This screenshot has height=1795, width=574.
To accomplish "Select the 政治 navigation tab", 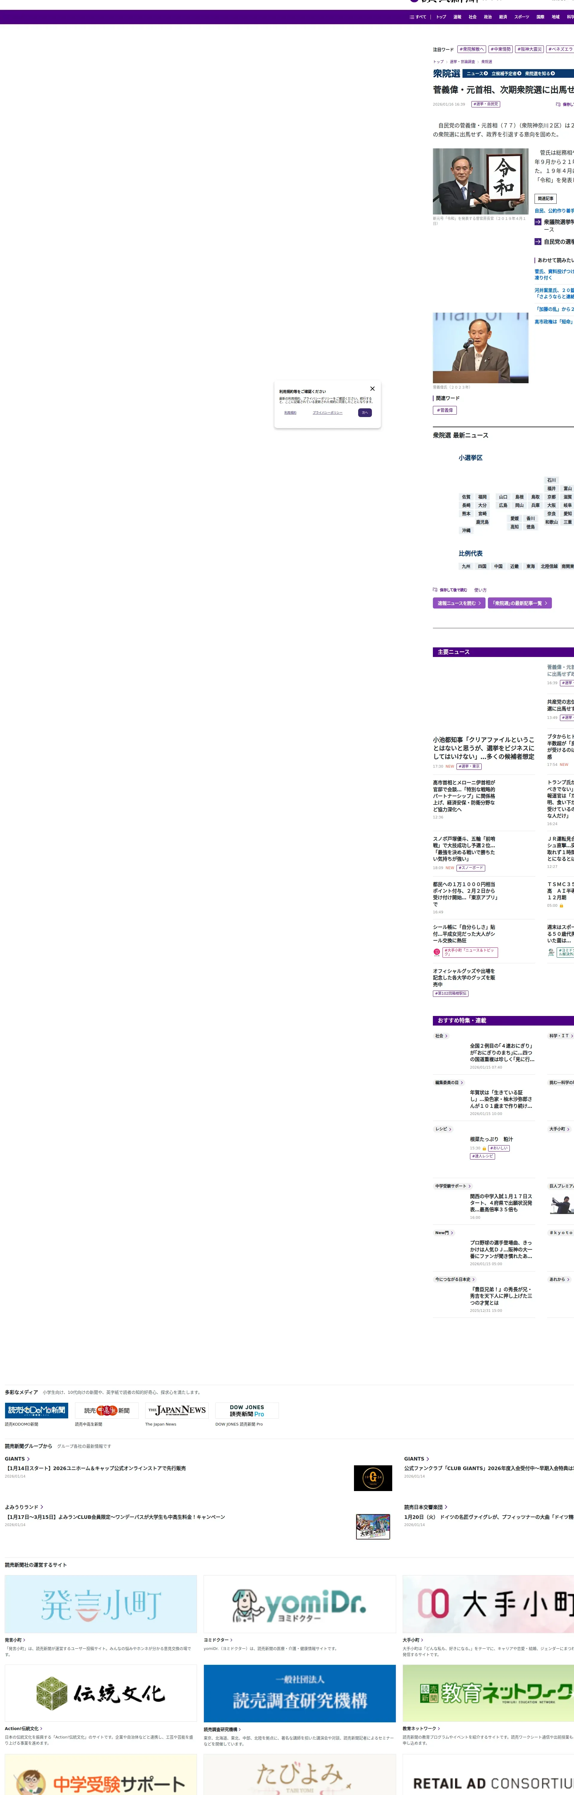I will click(488, 17).
